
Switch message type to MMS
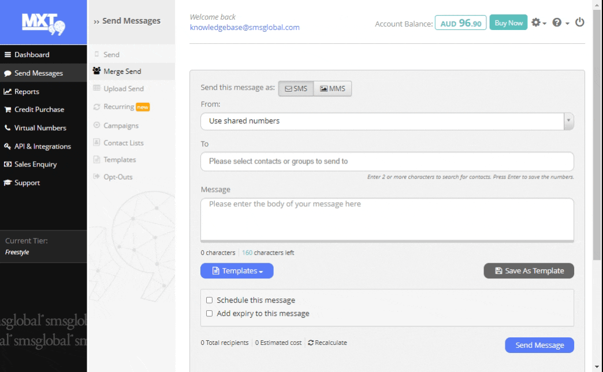[333, 88]
